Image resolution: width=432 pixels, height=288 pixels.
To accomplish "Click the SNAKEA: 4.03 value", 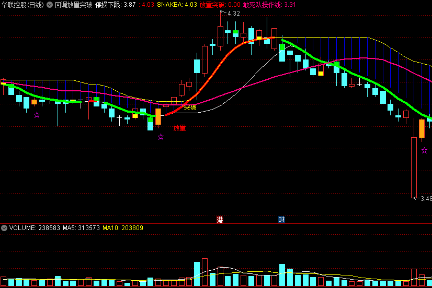I will coord(177,5).
